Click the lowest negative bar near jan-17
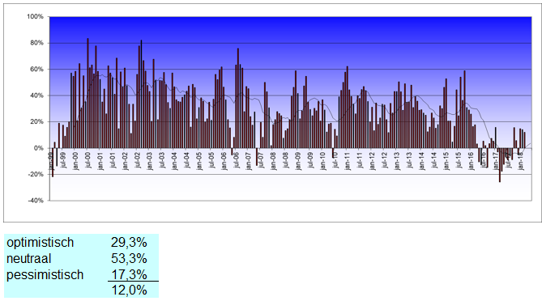Viewport: 542px width, 301px height. tap(500, 165)
